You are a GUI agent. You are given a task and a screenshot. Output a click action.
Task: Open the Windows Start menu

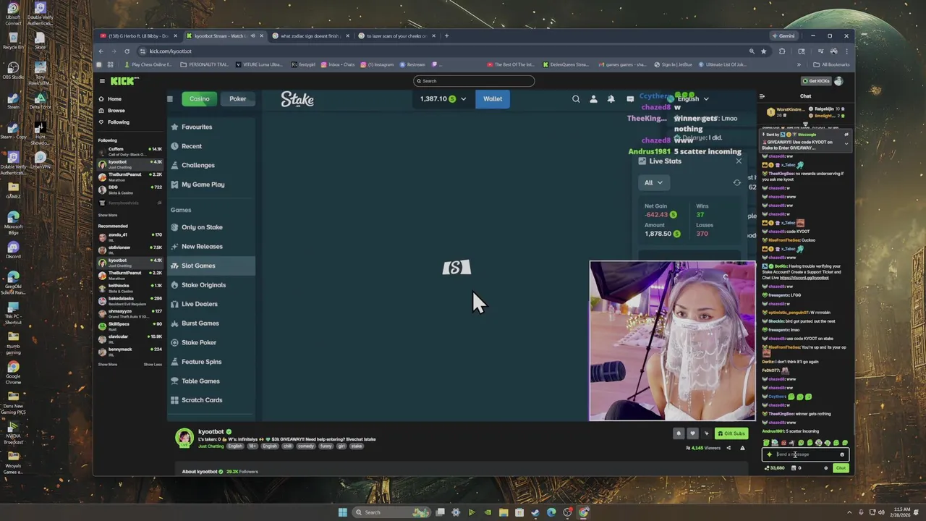click(x=343, y=512)
